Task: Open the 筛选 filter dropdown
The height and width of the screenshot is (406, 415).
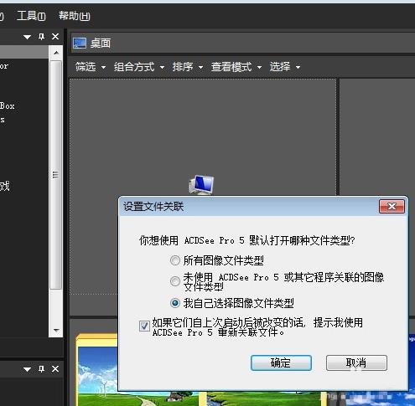Action: point(91,67)
